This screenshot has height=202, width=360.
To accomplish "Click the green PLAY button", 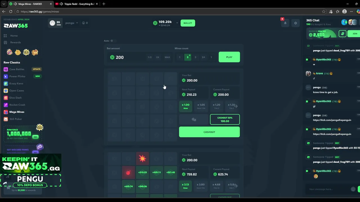I will (229, 57).
